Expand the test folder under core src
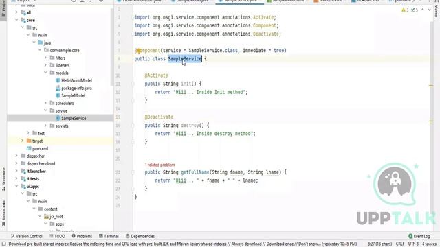The height and width of the screenshot is (247, 440). [28, 133]
